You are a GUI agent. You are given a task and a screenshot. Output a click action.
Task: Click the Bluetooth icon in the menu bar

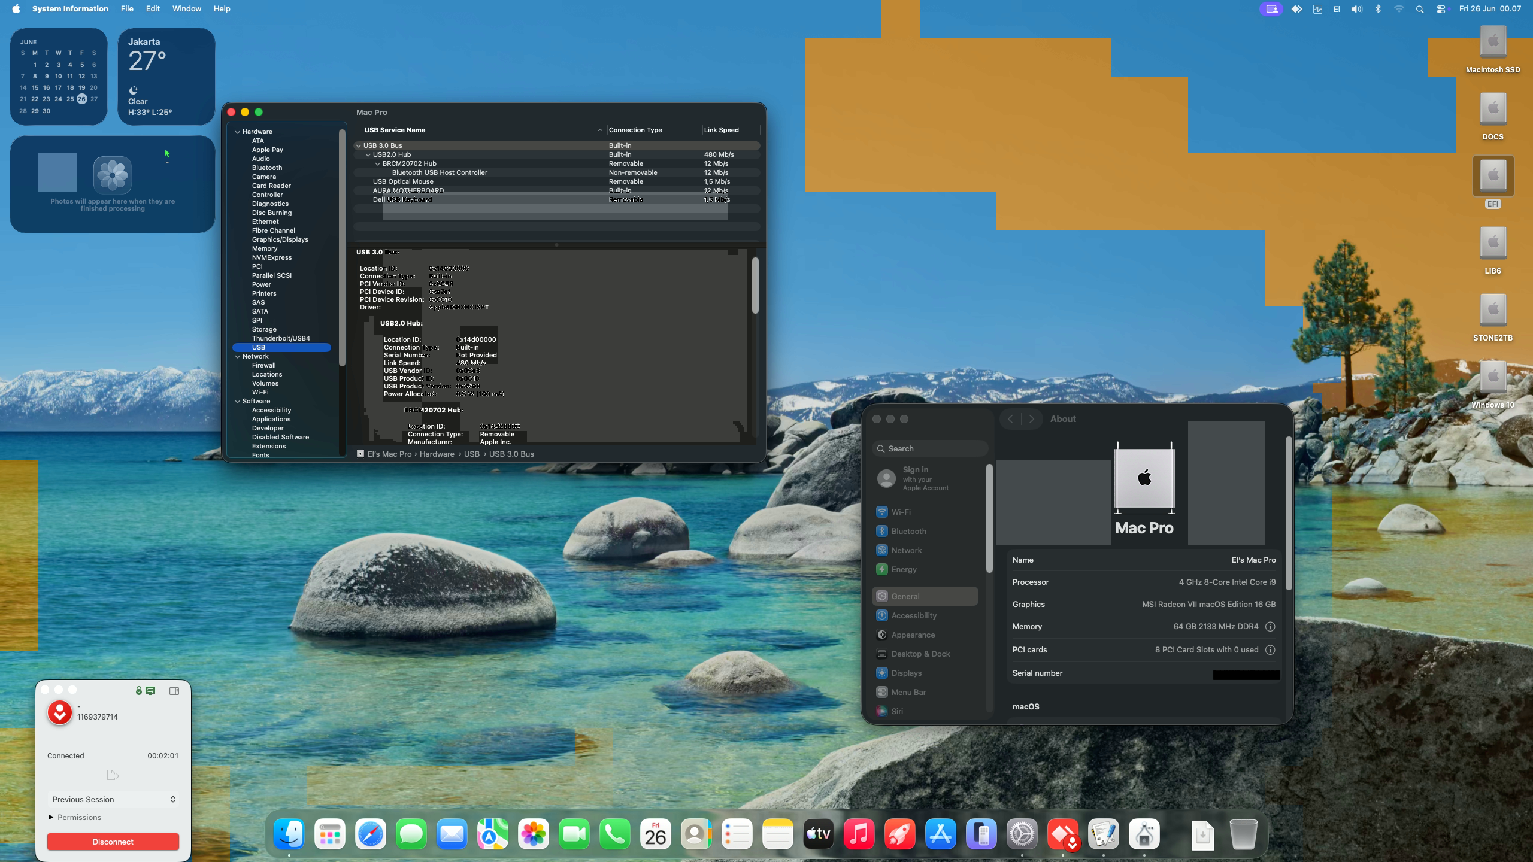1378,9
